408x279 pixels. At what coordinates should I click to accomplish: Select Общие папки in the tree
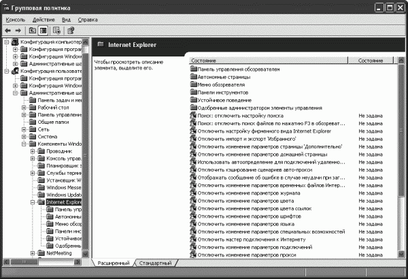[54, 121]
